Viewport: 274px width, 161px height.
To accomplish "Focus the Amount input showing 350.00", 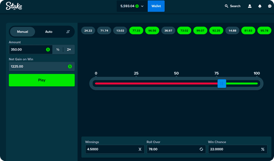I will 30,50.
